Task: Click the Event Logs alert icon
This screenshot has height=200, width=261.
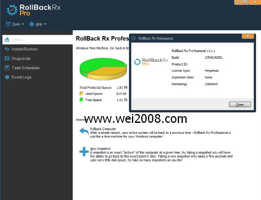Action: click(7, 77)
